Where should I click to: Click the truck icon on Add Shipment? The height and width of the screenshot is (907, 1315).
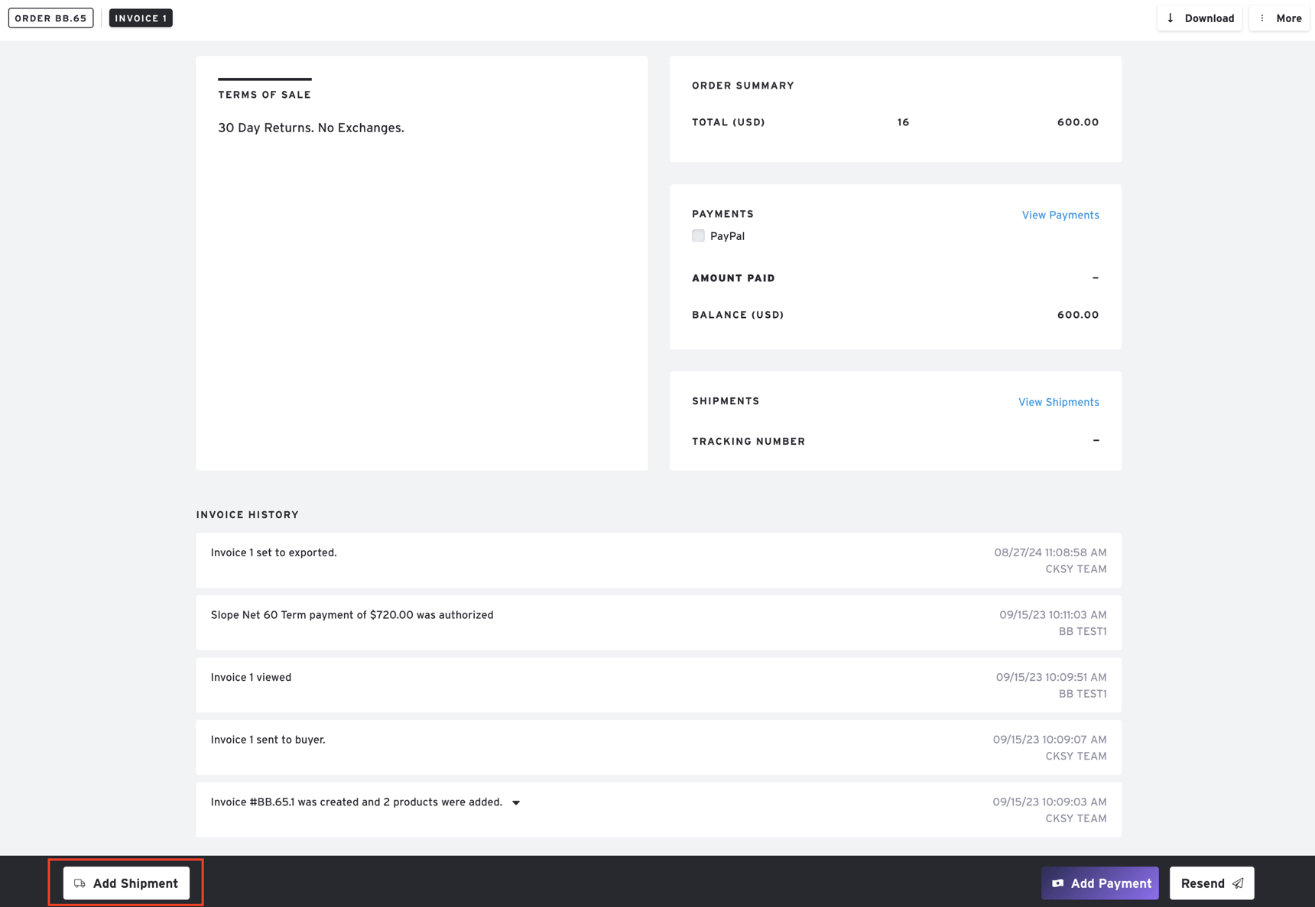[x=80, y=883]
